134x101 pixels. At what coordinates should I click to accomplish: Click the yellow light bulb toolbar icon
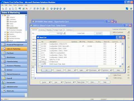click(x=47, y=9)
